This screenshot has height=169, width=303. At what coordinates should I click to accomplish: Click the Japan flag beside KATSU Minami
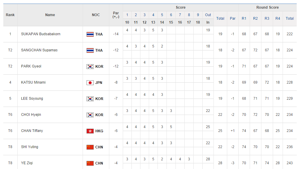click(90, 83)
